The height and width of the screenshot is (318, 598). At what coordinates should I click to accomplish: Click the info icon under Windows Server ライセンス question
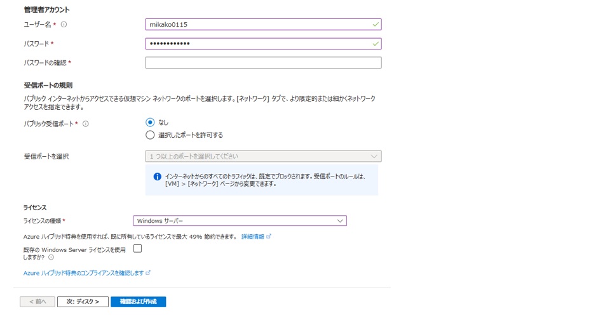pos(51,258)
